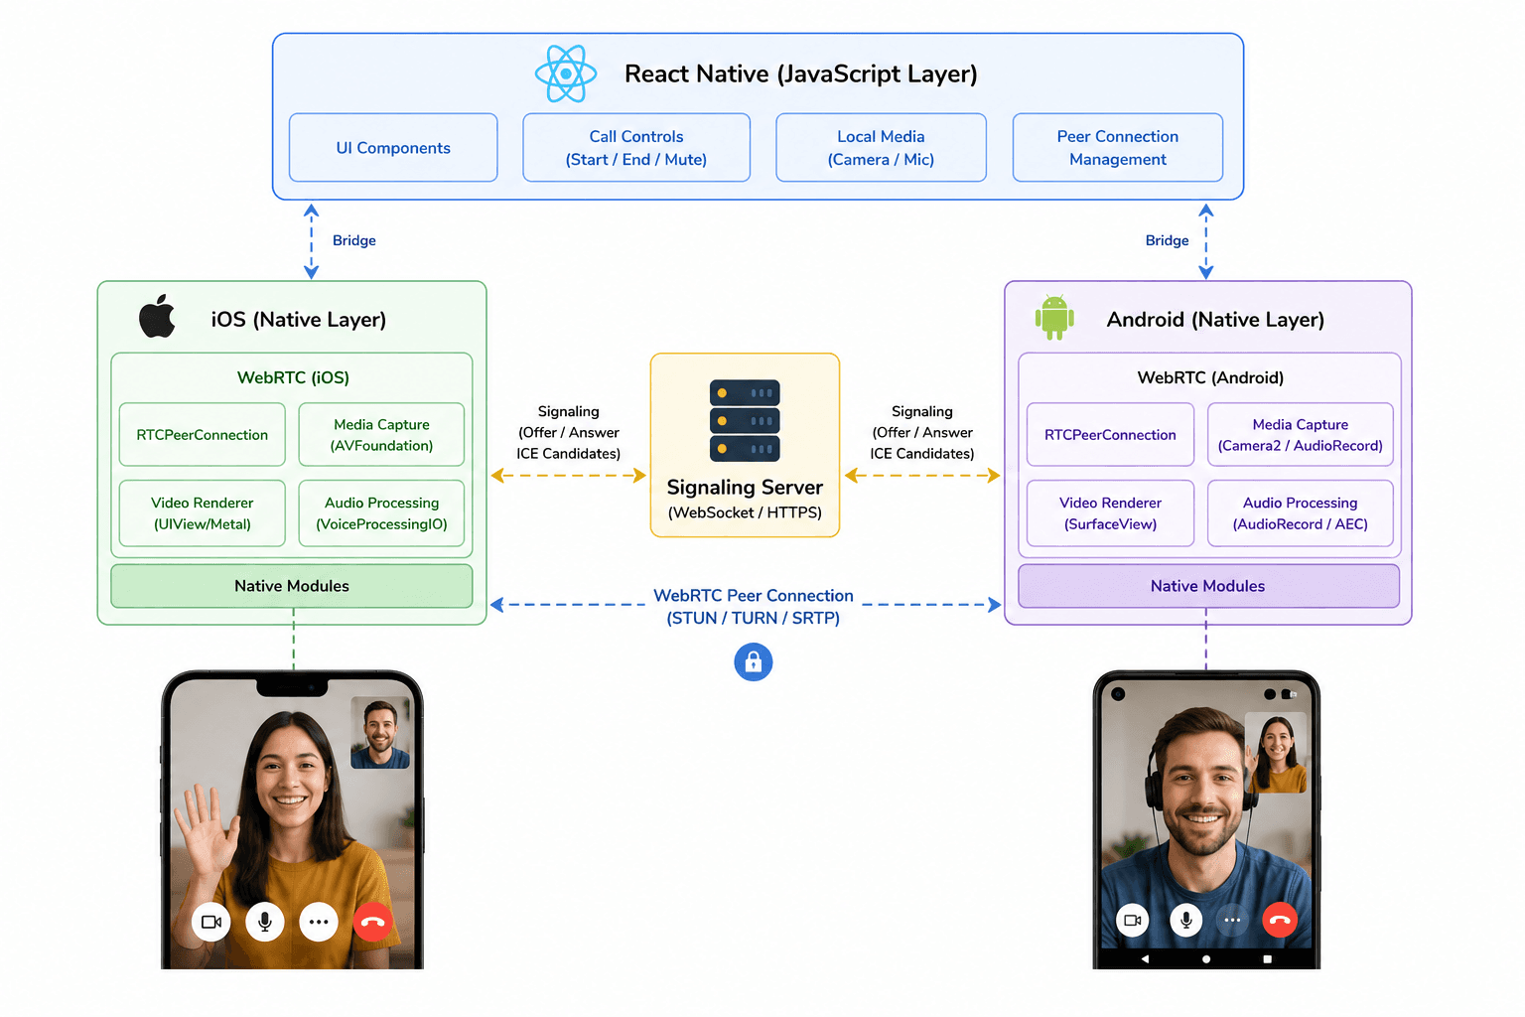Select the Call Controls box

[x=636, y=147]
